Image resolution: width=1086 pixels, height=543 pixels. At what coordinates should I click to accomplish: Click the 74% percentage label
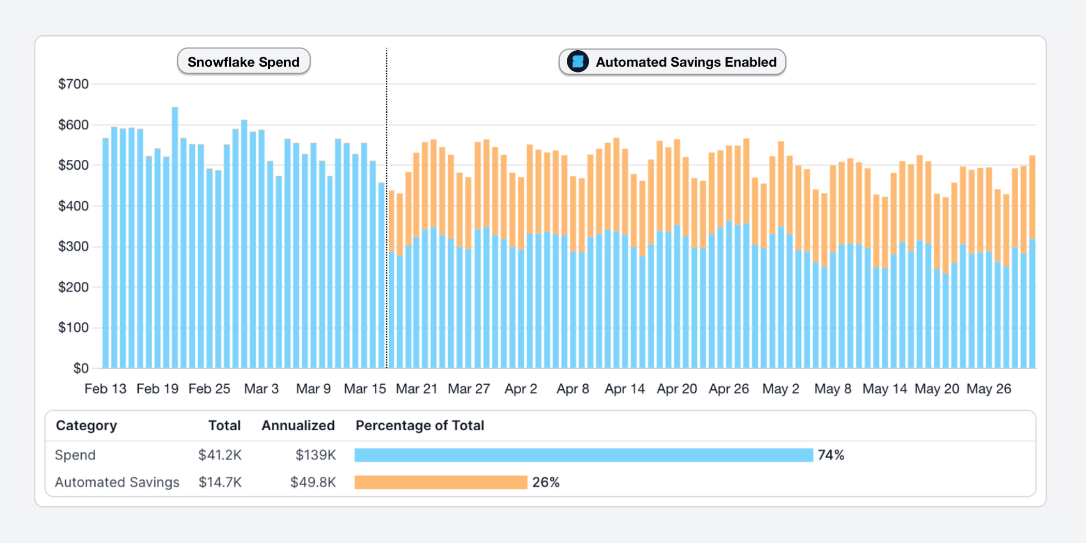click(x=831, y=455)
